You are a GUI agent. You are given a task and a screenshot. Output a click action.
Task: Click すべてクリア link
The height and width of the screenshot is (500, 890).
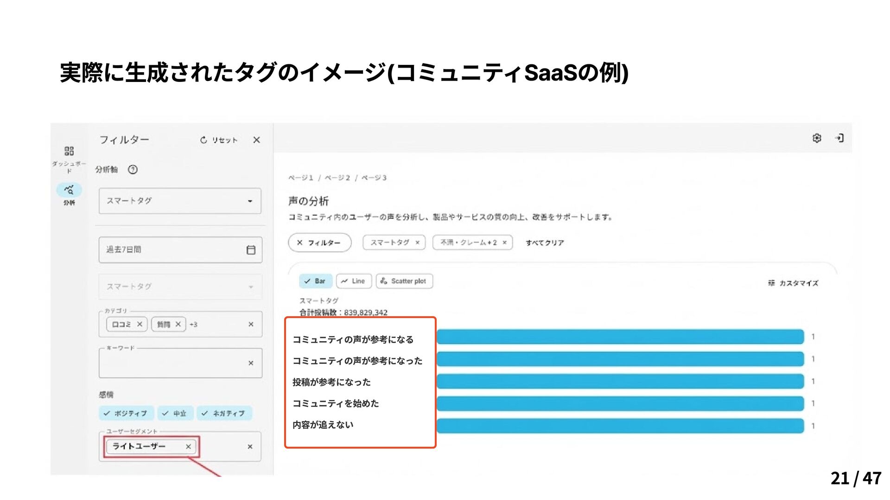(545, 243)
